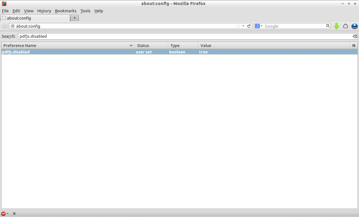Click the Google search engine icon
This screenshot has width=359, height=217.
(257, 26)
